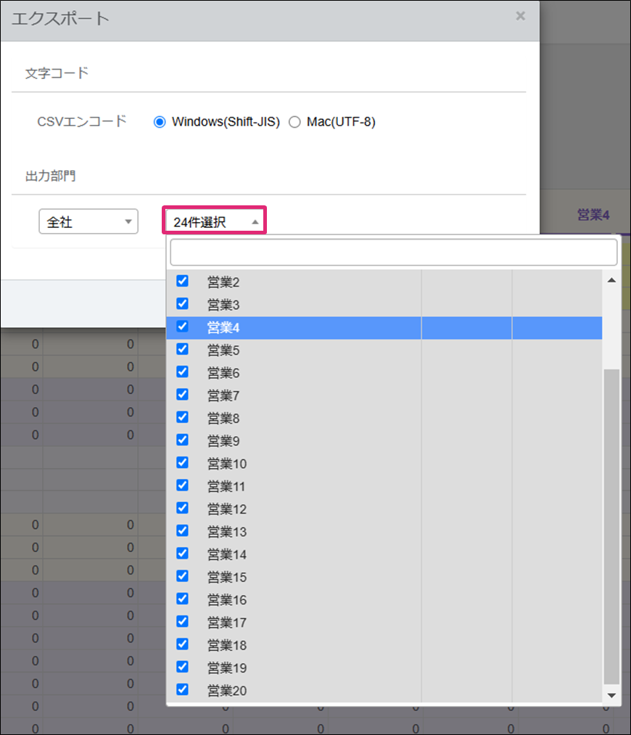Screen dimensions: 631x735
Task: Click the scroll down arrow in list
Action: (x=611, y=694)
